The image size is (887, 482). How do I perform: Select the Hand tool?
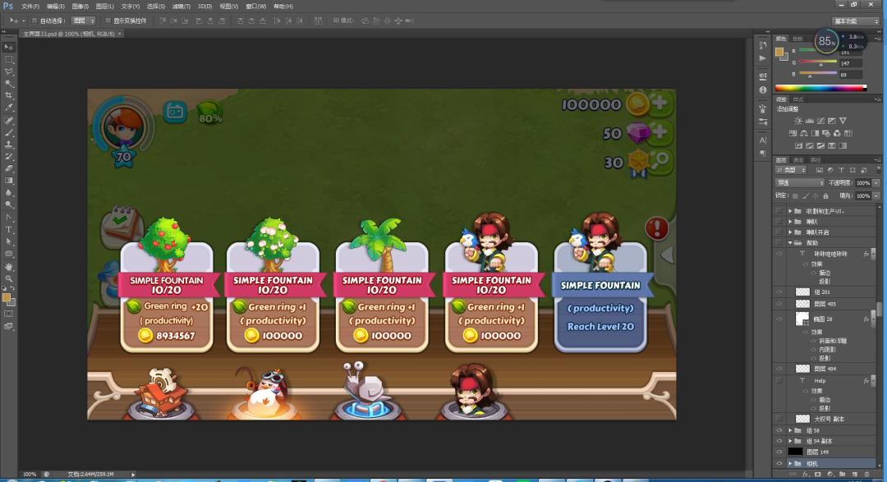[x=10, y=266]
